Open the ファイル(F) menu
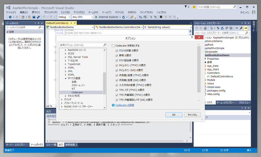The image size is (261, 157). tap(11, 12)
